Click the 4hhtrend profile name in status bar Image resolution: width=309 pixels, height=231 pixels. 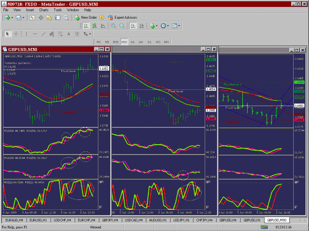point(95,227)
